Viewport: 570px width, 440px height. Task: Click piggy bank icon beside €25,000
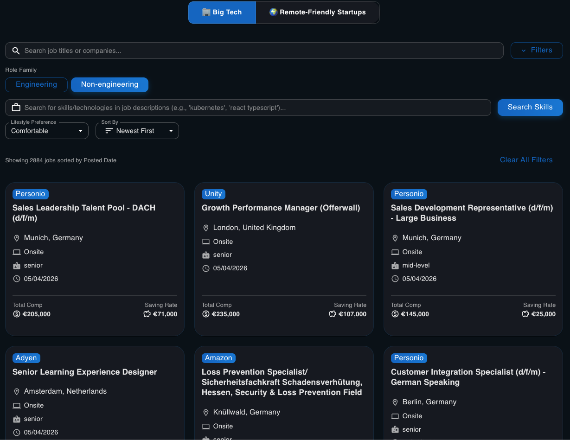click(x=525, y=314)
